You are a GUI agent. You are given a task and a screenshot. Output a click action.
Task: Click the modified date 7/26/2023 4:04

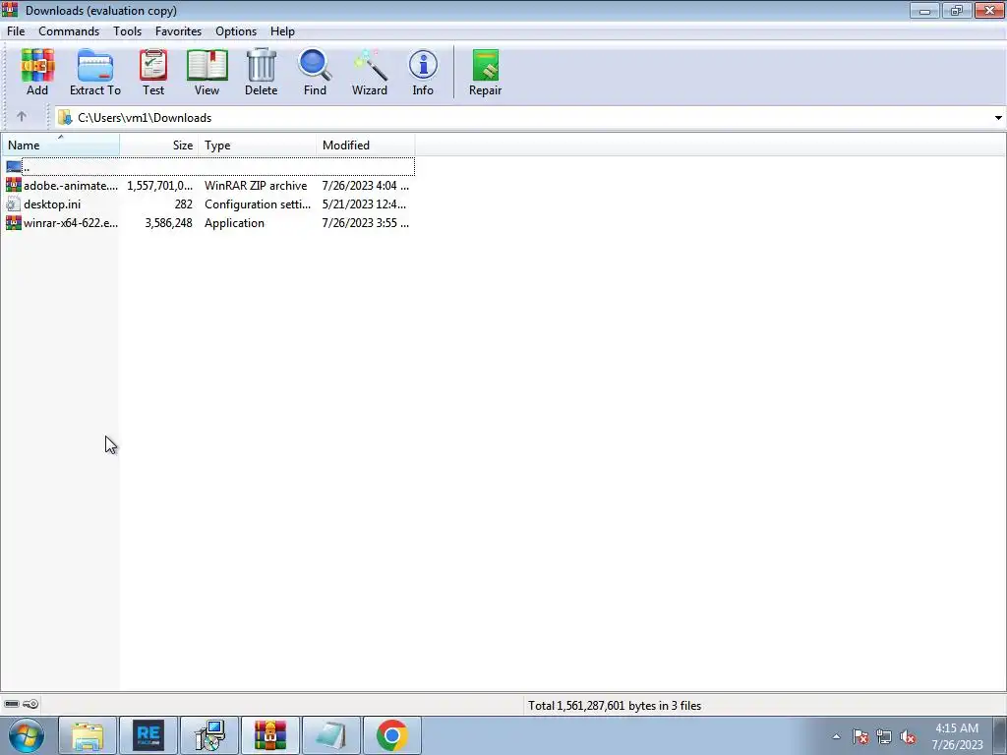[366, 186]
